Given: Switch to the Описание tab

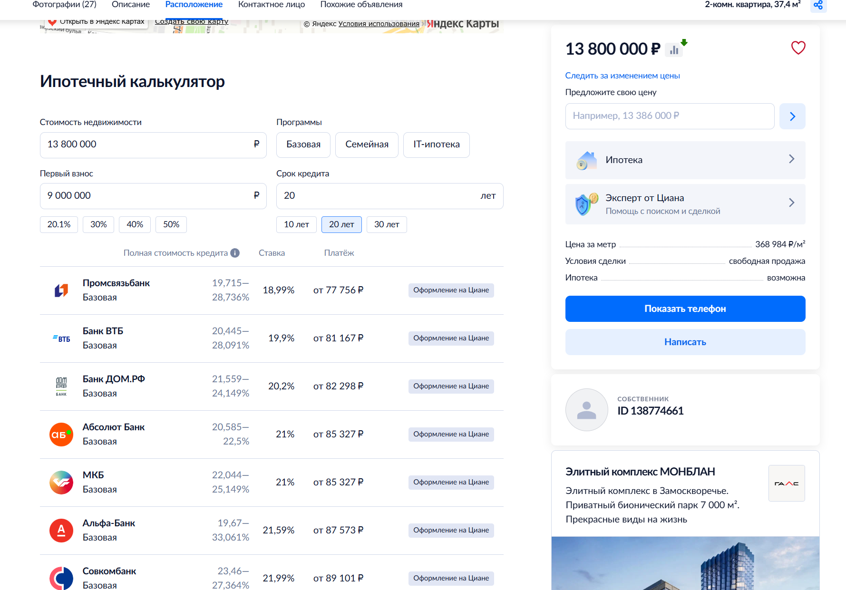Looking at the screenshot, I should (x=131, y=5).
